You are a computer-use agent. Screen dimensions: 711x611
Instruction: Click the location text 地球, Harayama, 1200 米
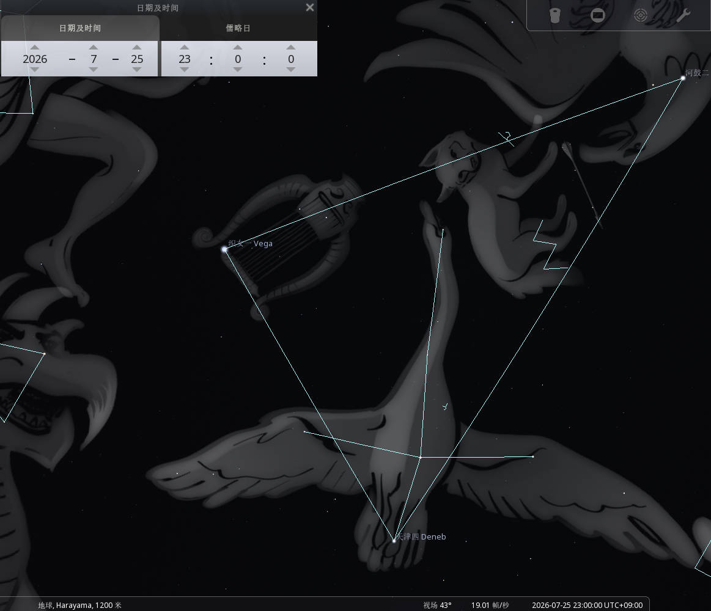80,605
